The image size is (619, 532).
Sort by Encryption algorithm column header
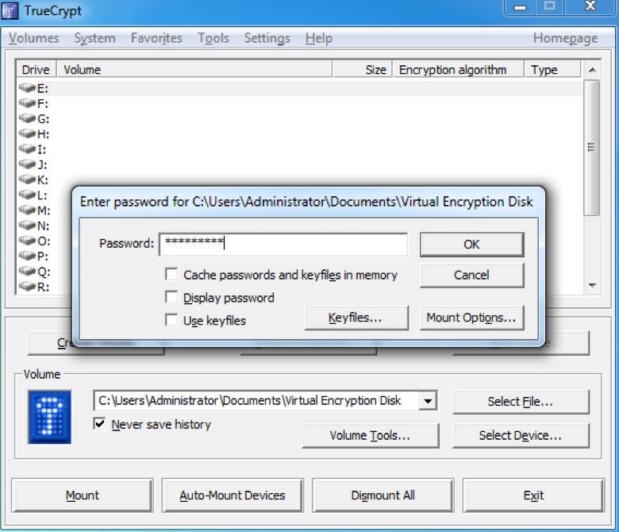tap(458, 70)
